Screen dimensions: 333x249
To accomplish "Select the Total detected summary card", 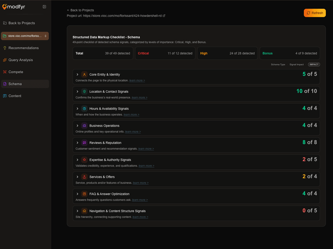I will click(x=103, y=53).
